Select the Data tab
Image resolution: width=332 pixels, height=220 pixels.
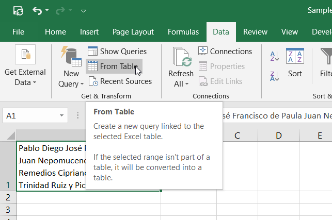(x=221, y=32)
